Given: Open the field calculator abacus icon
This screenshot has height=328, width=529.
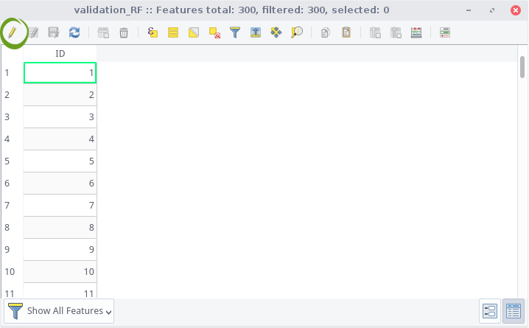Looking at the screenshot, I should click(416, 32).
